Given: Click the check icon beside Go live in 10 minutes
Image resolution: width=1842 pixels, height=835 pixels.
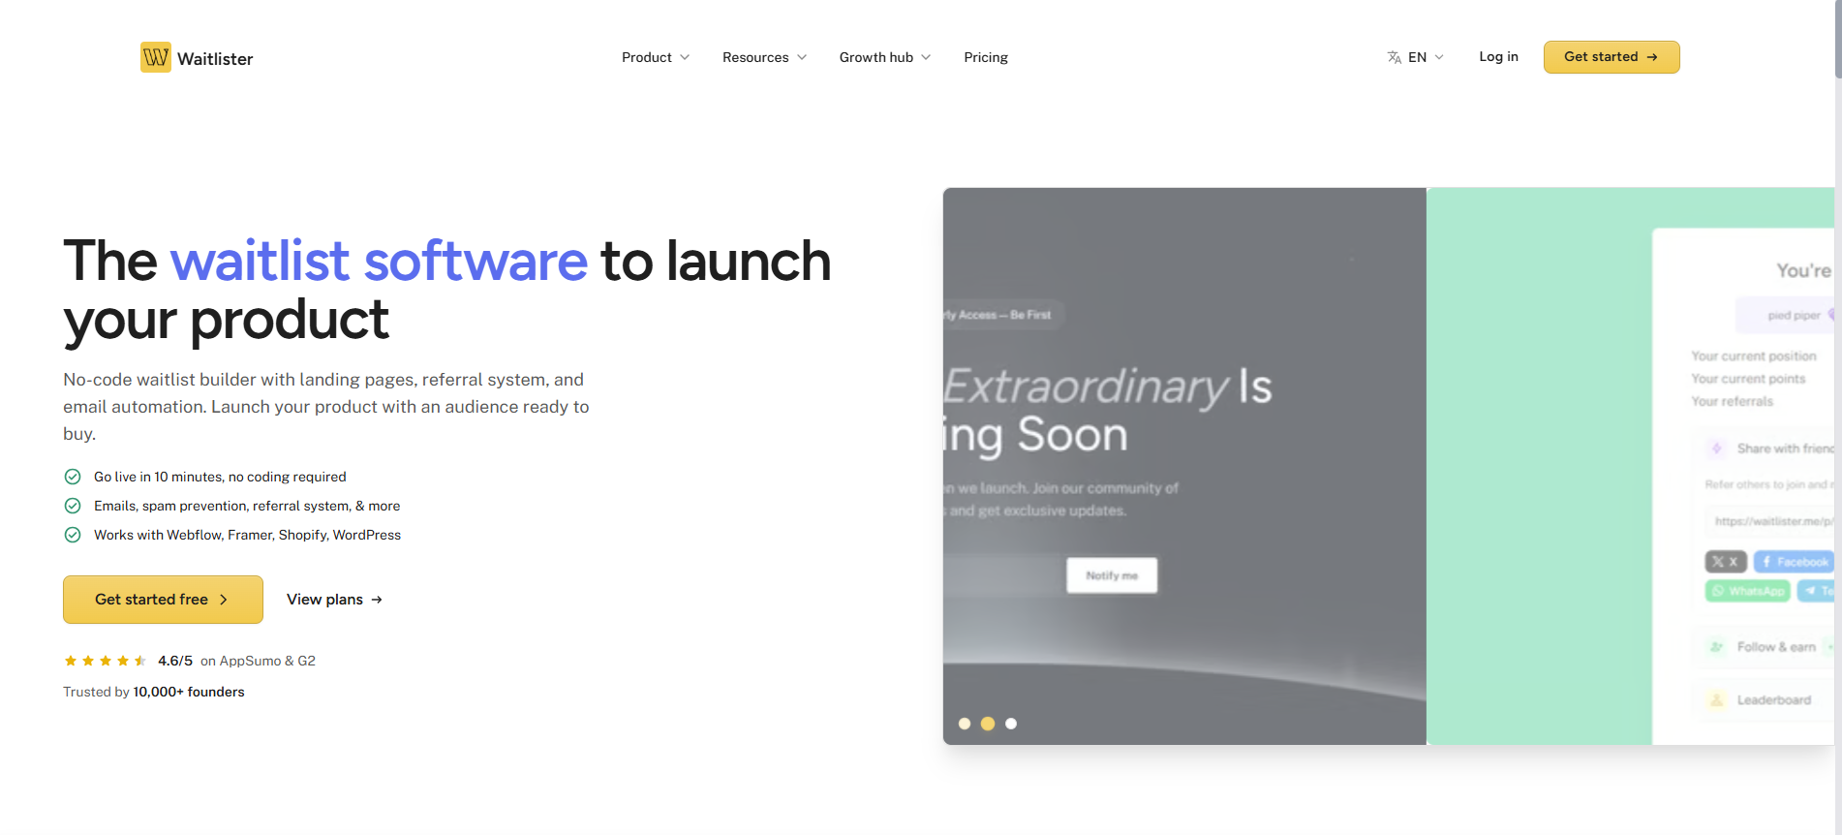Looking at the screenshot, I should (x=73, y=477).
